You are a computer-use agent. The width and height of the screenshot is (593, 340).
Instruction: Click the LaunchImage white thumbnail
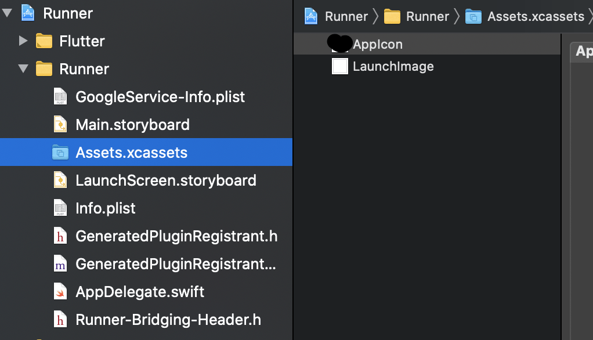point(339,66)
